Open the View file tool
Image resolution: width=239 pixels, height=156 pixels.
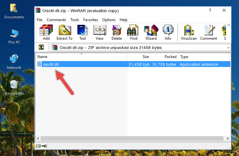tap(100, 32)
